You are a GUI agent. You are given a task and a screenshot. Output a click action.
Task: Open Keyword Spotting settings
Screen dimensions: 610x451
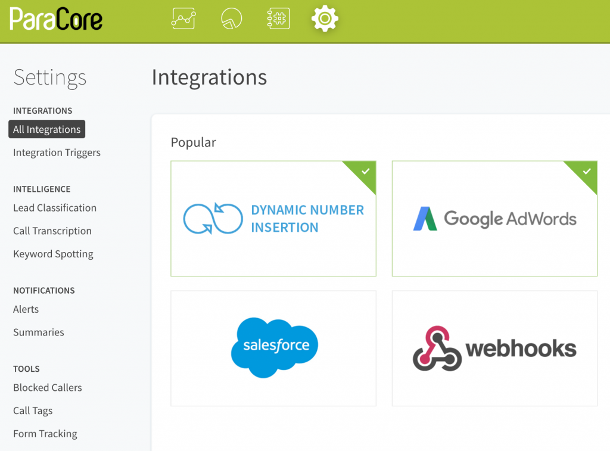tap(53, 254)
